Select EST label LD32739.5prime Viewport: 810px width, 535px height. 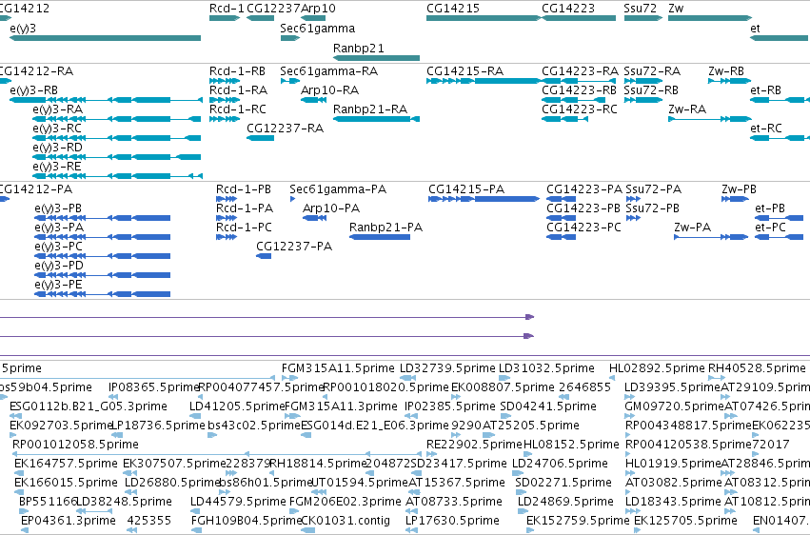click(447, 368)
